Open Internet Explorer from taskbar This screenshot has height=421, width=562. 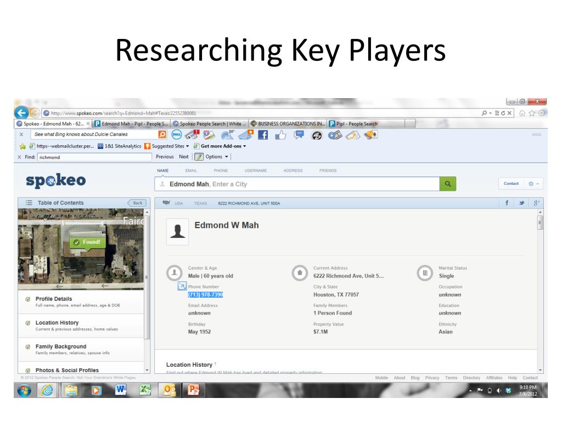coord(47,390)
